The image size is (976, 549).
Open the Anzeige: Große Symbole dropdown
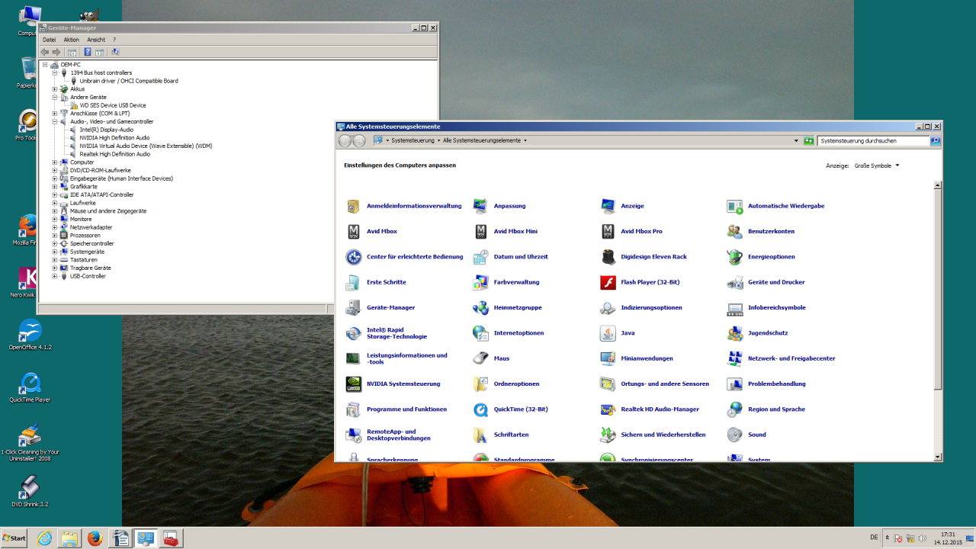click(x=877, y=165)
